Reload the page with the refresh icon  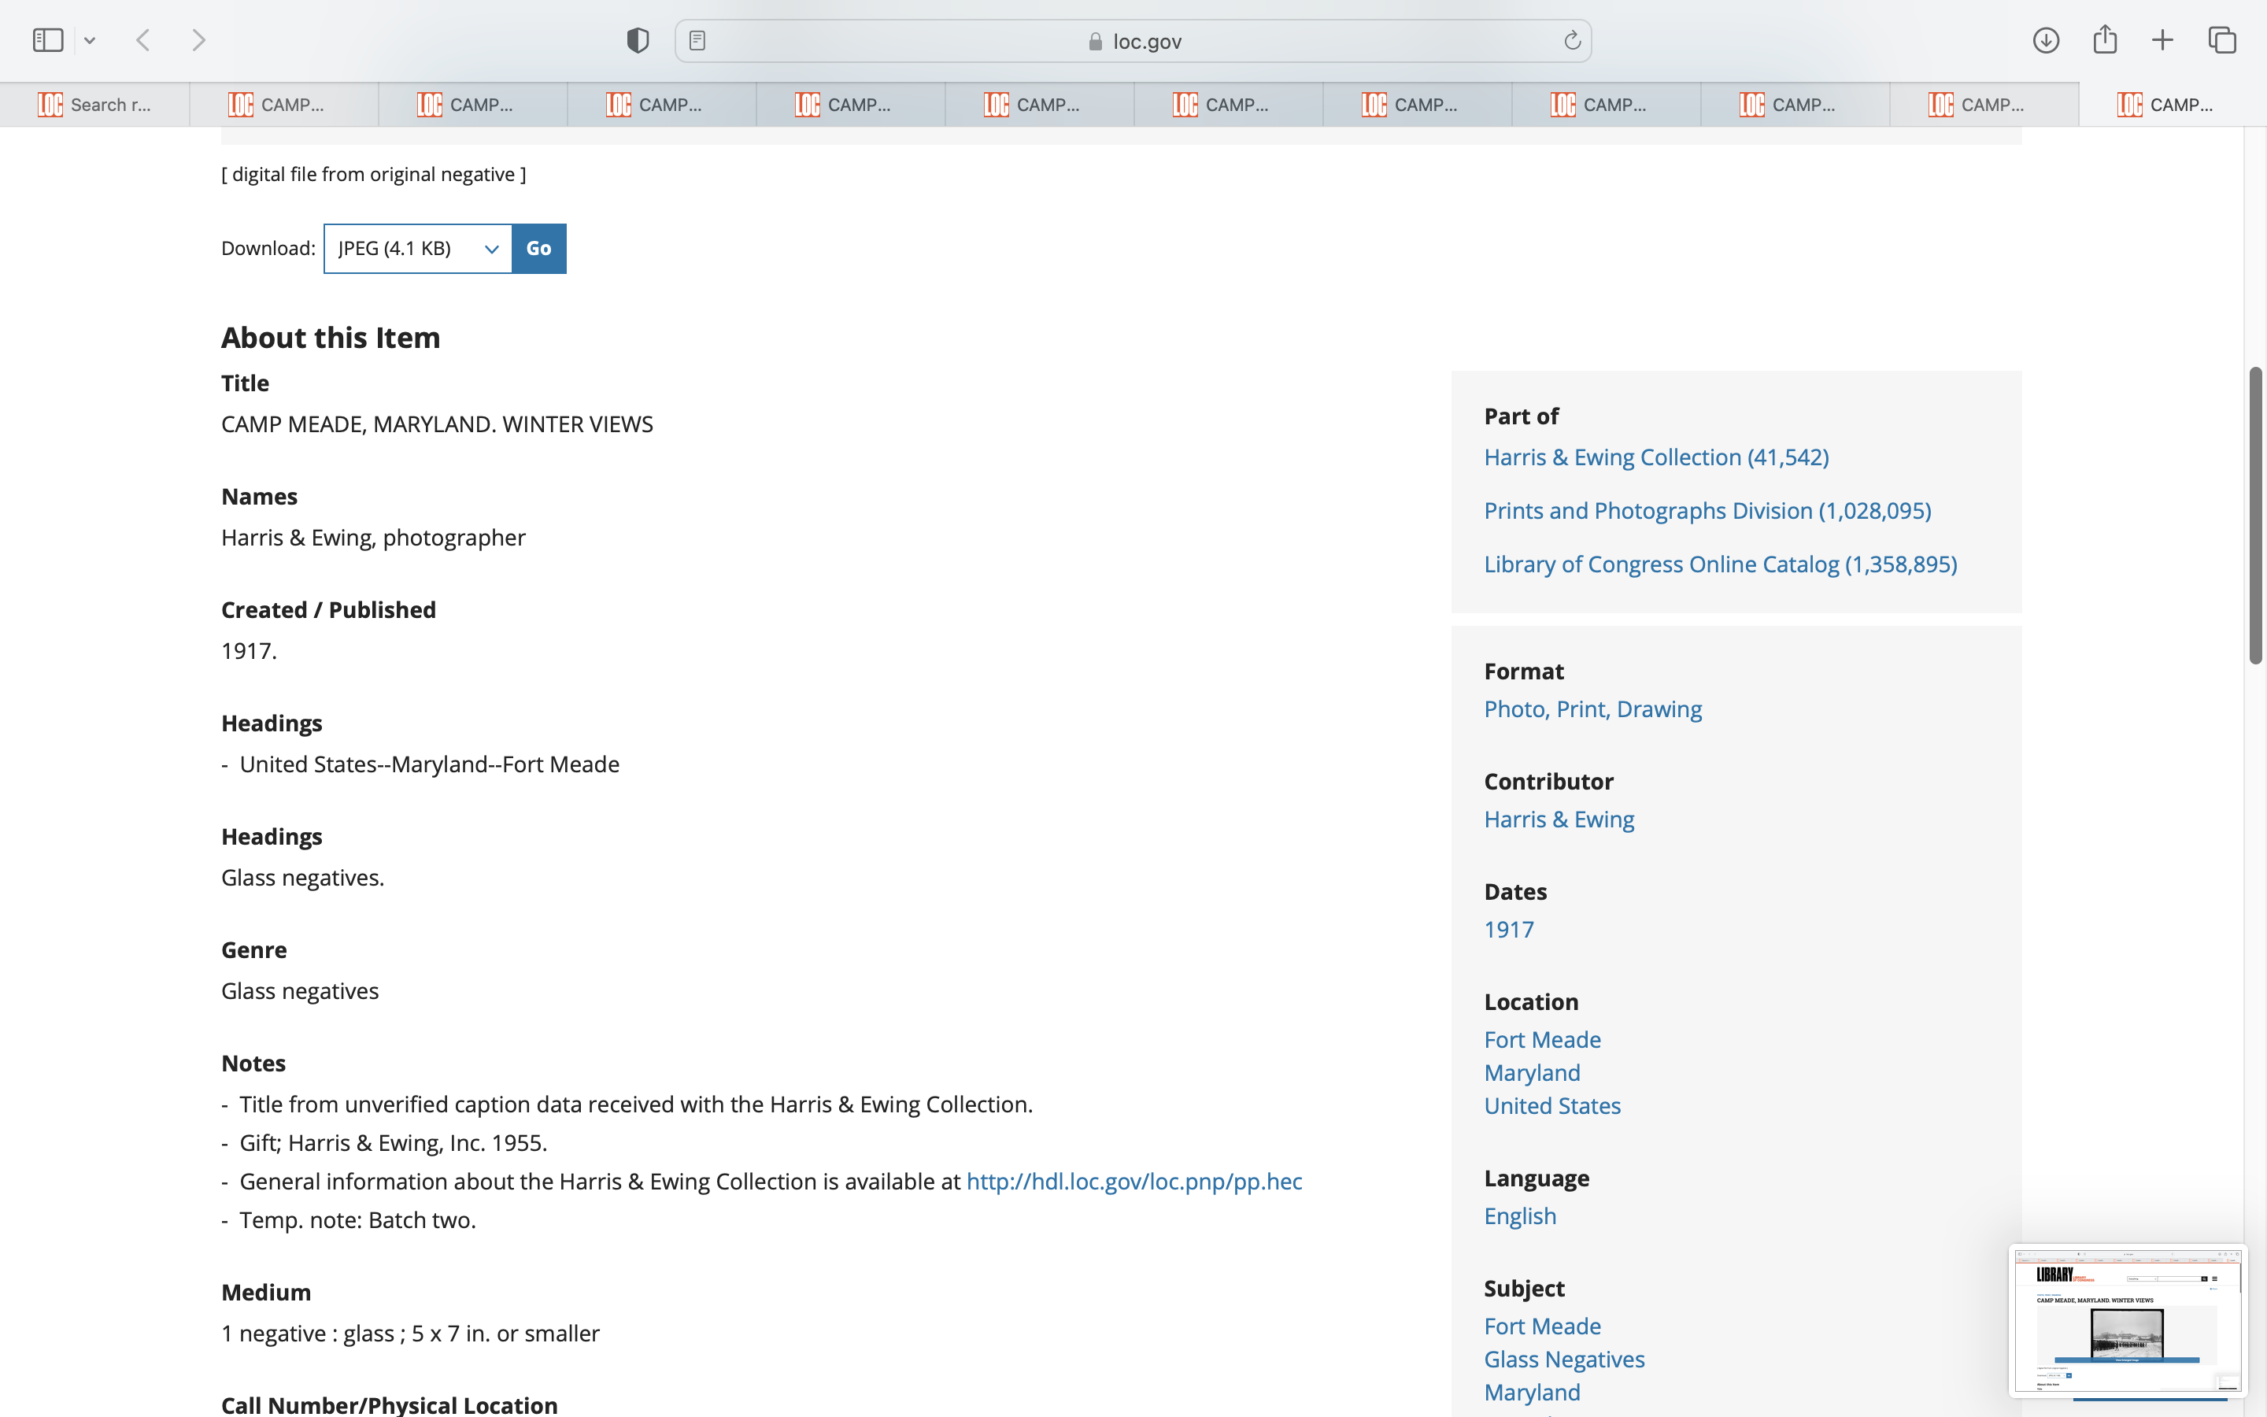coord(1572,40)
